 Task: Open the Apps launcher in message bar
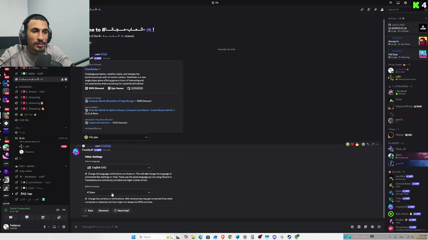[x=379, y=227]
